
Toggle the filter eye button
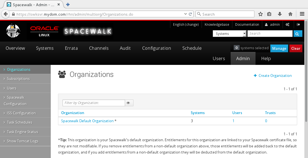pos(129,103)
